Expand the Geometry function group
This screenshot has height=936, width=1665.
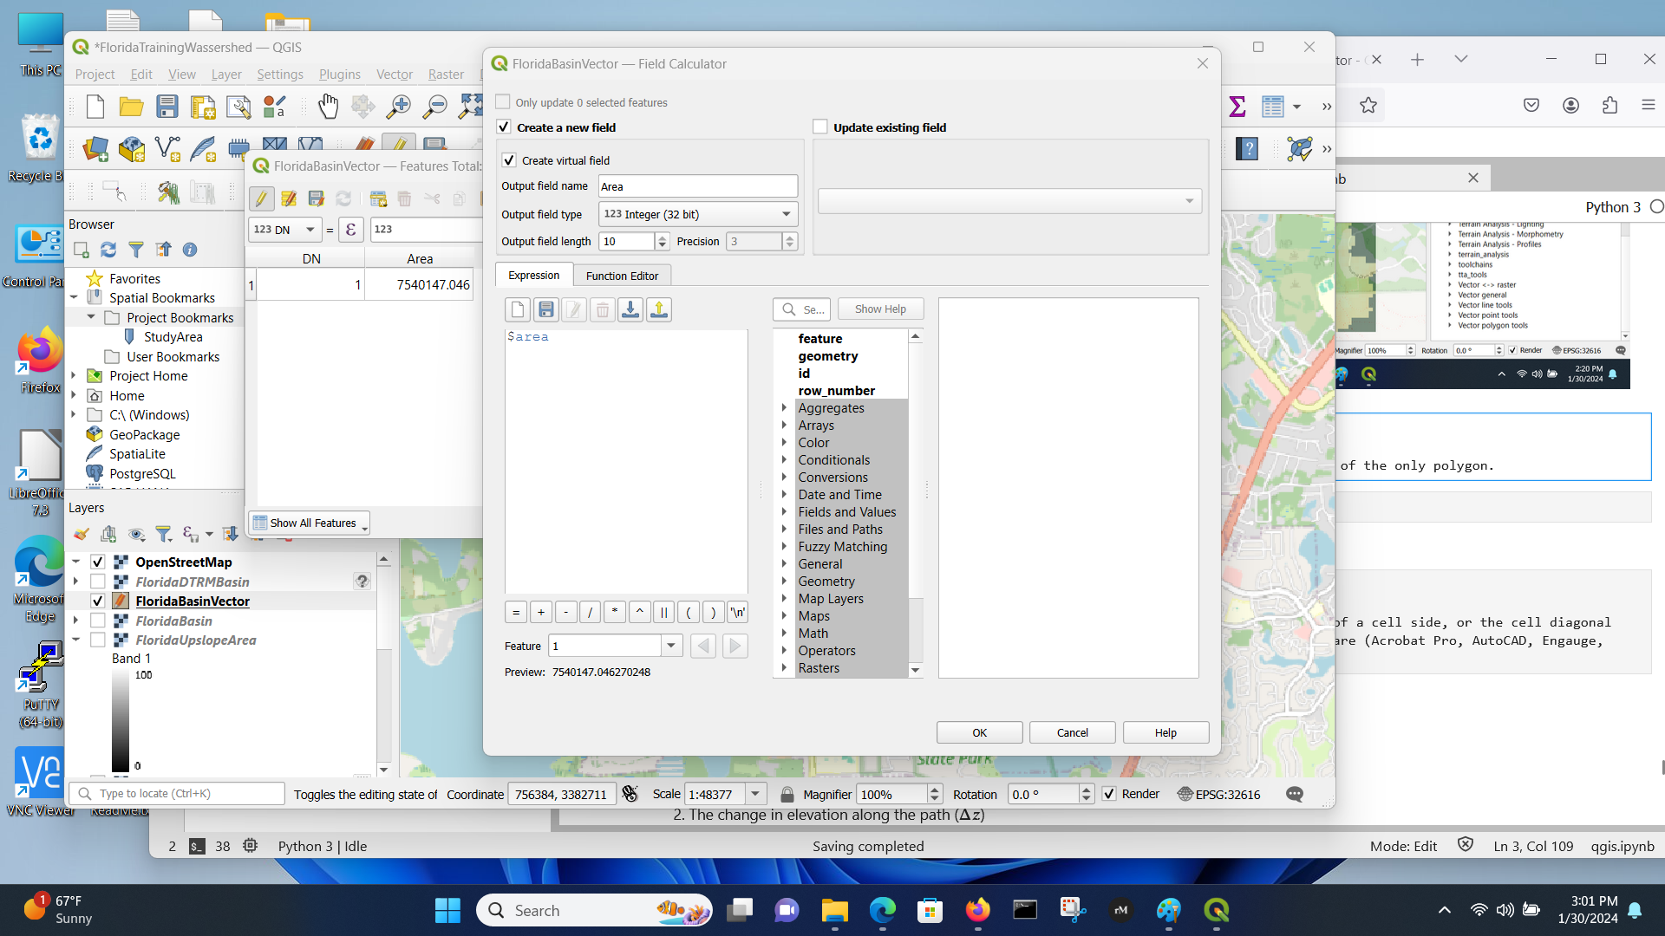[x=784, y=582]
